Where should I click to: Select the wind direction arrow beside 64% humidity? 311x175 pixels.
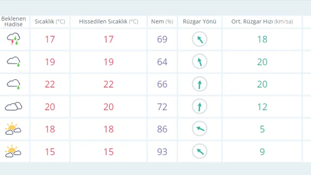199,62
